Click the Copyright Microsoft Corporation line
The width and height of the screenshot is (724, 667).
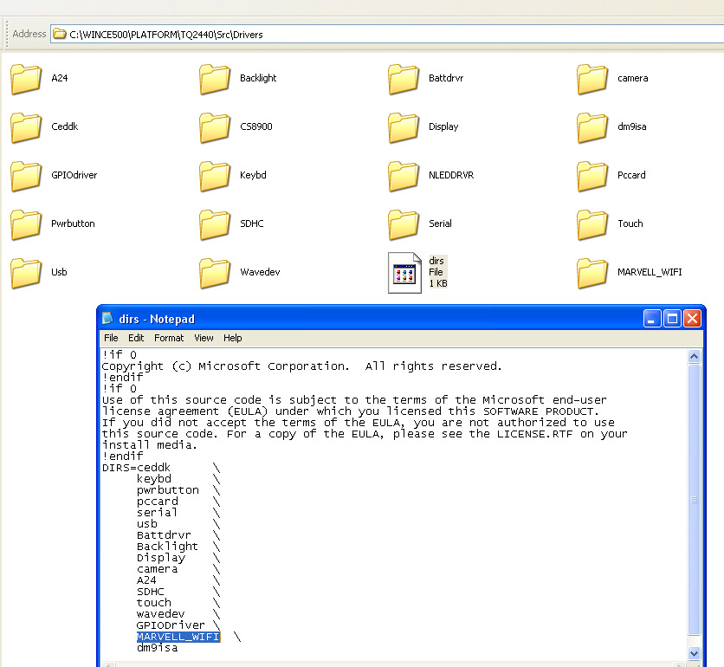click(x=301, y=366)
